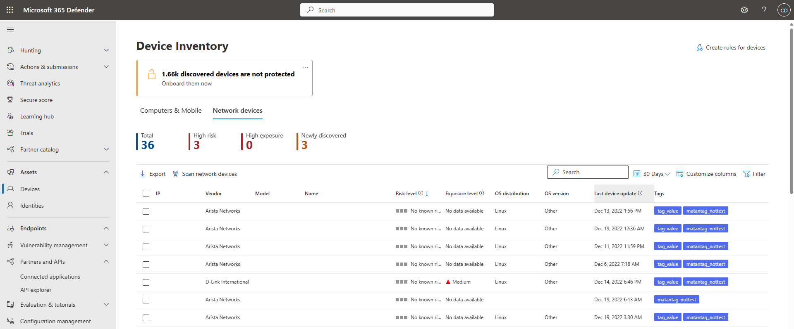Screen dimensions: 794x329
Task: Open the app launcher waffle icon
Action: (10, 10)
